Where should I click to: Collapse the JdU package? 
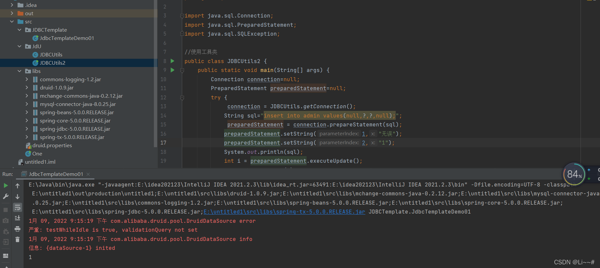[x=19, y=46]
